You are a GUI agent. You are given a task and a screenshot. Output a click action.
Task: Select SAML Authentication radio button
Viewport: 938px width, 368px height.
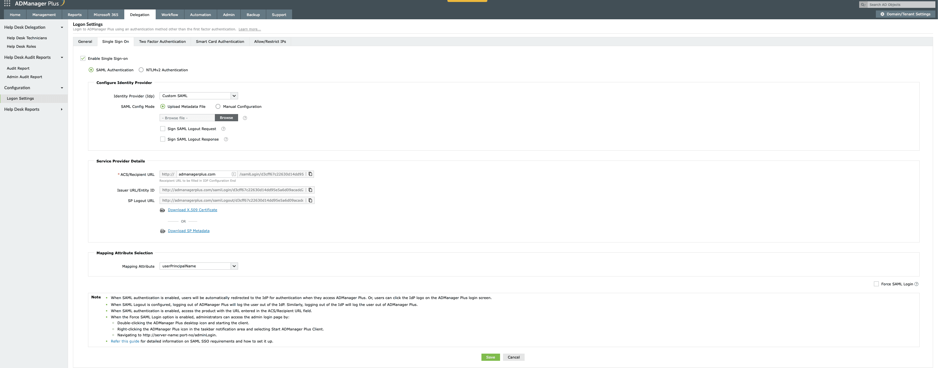(91, 69)
